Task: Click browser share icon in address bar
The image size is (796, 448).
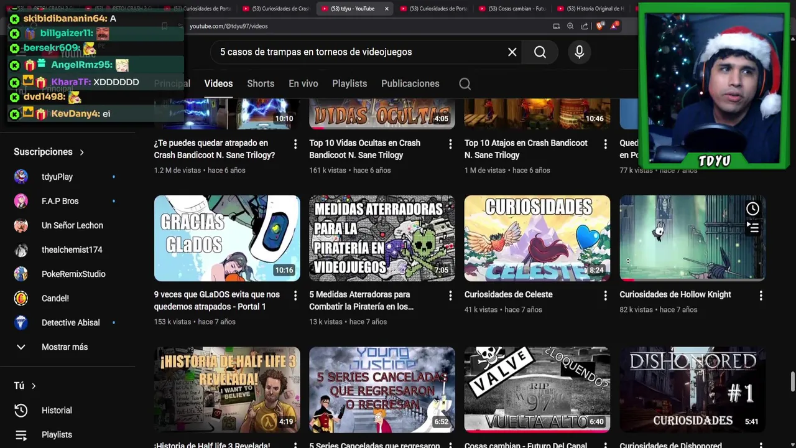Action: (x=585, y=26)
